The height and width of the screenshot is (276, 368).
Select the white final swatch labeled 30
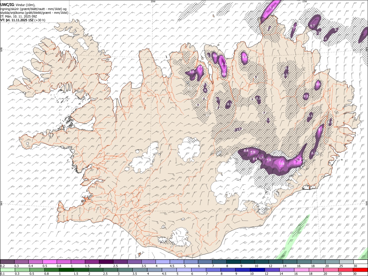(361, 262)
